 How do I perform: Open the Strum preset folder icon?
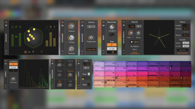click(79, 64)
